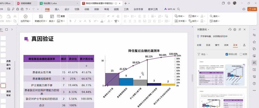Toggle Bold formatting
The height and width of the screenshot is (108, 259).
(71, 21)
